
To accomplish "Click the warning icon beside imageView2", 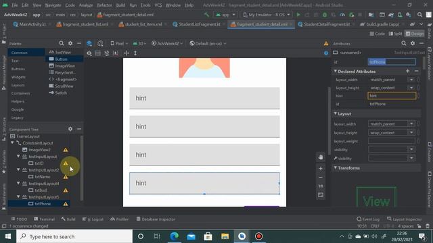I will [x=66, y=150].
